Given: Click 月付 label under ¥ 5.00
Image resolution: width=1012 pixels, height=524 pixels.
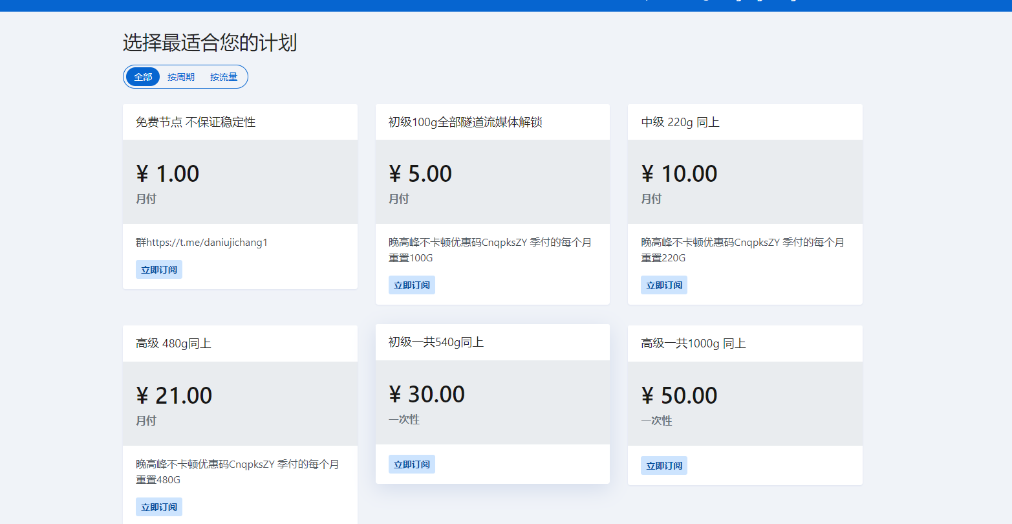Looking at the screenshot, I should click(x=399, y=199).
